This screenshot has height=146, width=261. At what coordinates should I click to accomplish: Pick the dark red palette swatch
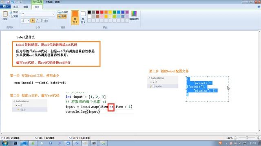point(97,12)
